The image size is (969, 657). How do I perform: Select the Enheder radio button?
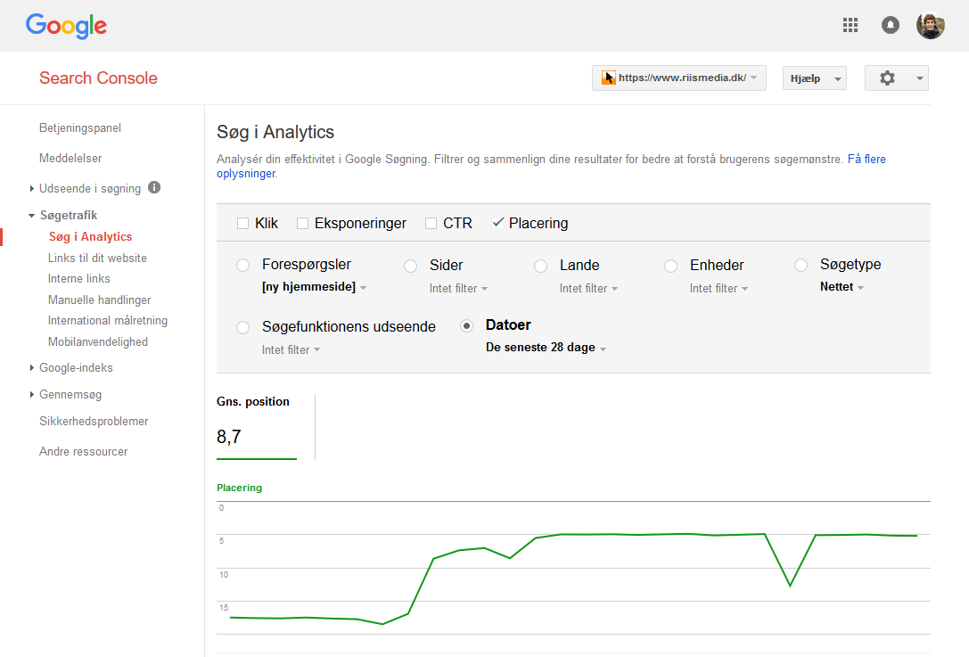pos(670,266)
